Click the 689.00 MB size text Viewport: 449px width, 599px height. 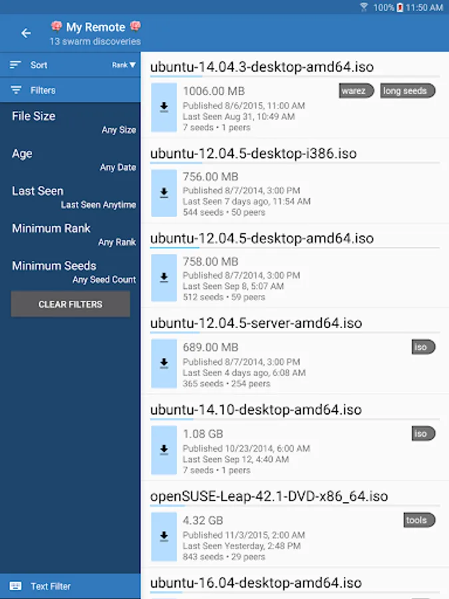click(x=210, y=347)
